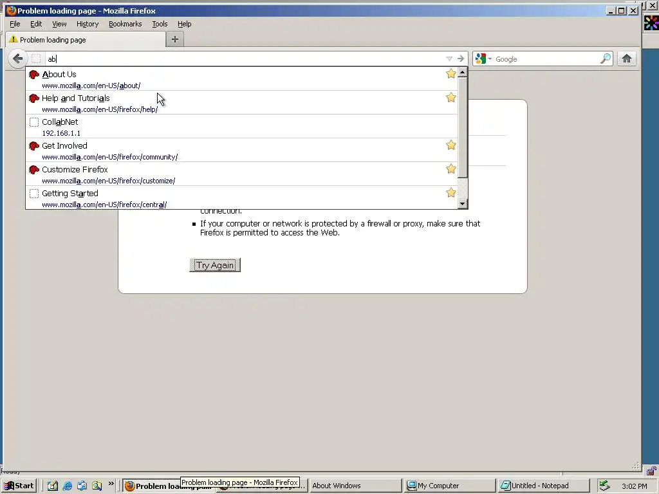
Task: Open the Windows Start button
Action: 19,486
